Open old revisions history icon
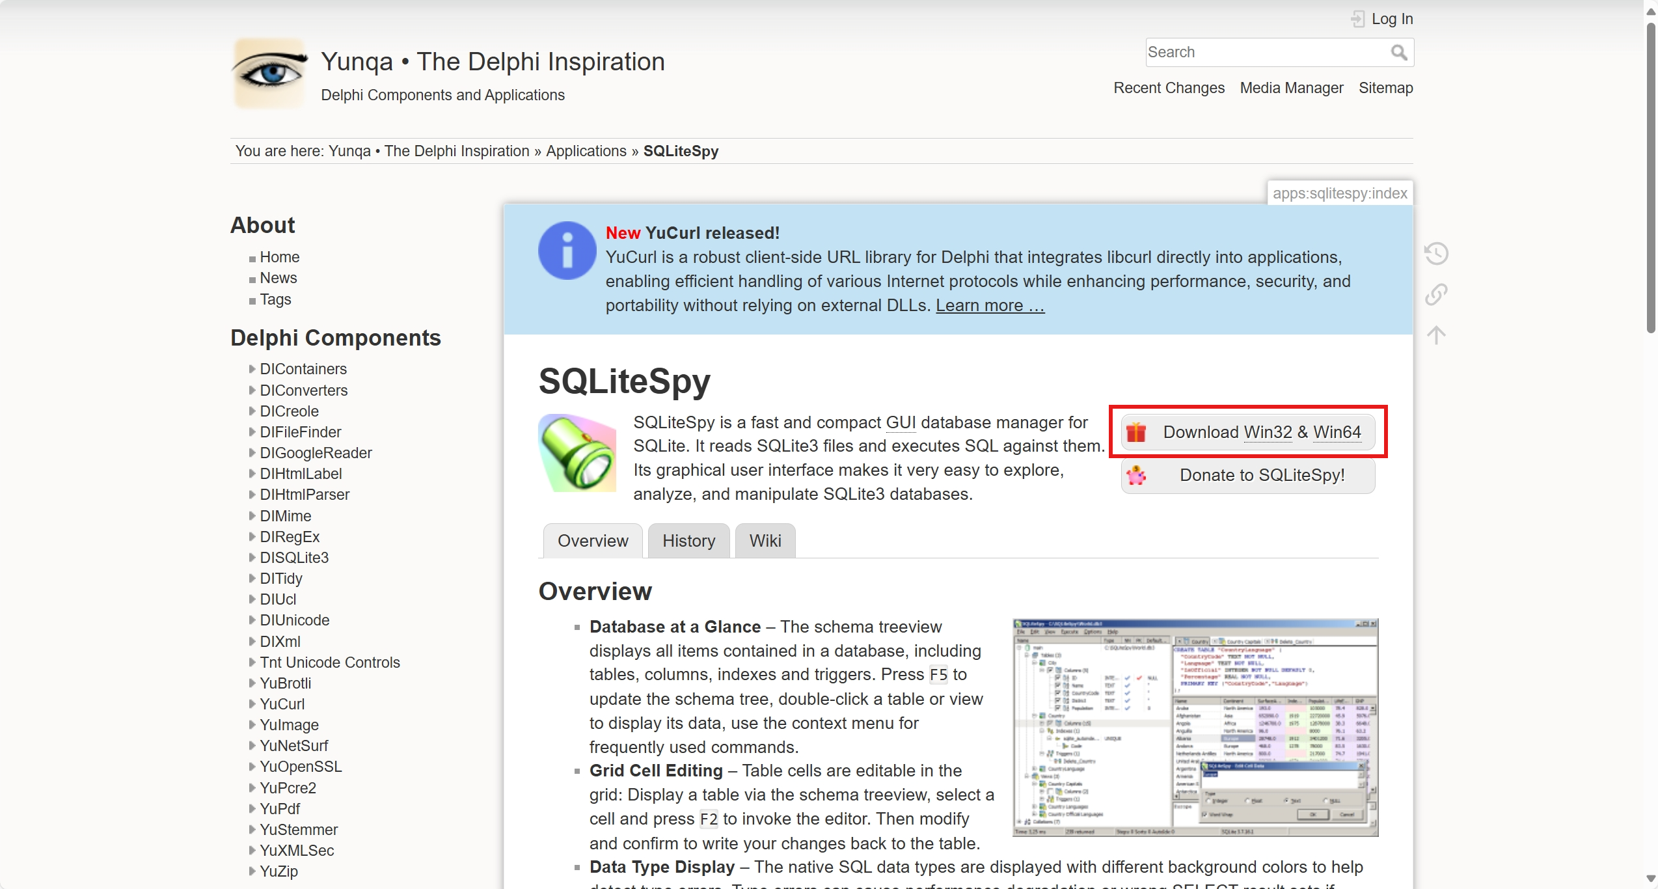 click(x=1436, y=253)
